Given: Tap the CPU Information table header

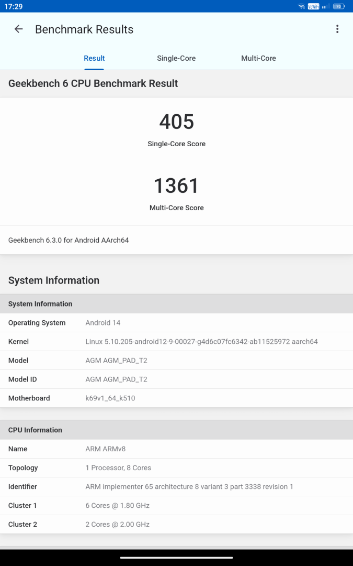Looking at the screenshot, I should click(x=177, y=430).
